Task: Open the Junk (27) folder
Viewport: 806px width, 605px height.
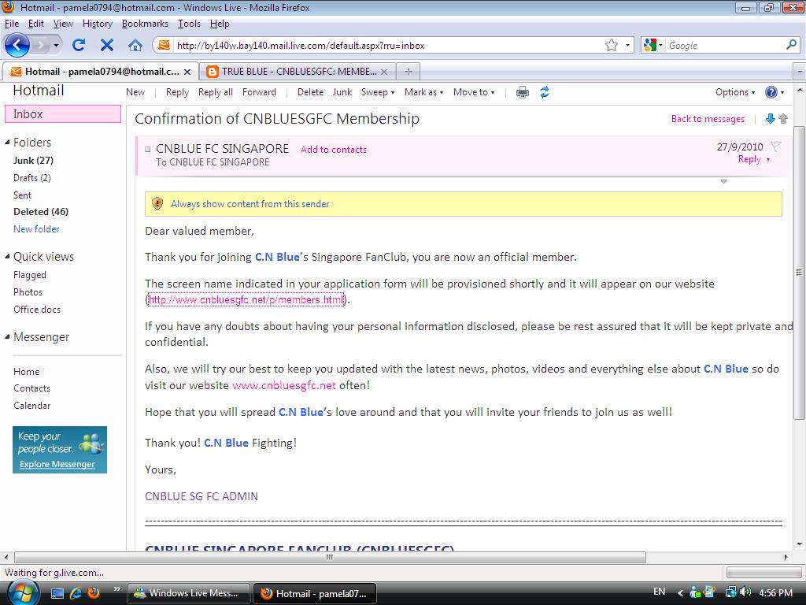Action: point(33,161)
